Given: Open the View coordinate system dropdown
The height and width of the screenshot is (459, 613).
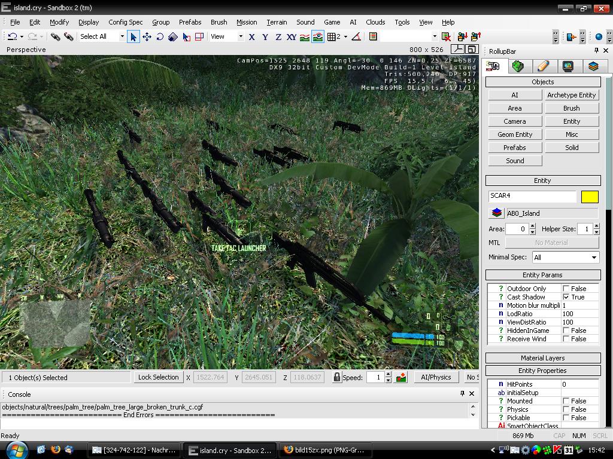Looking at the screenshot, I should tap(241, 36).
